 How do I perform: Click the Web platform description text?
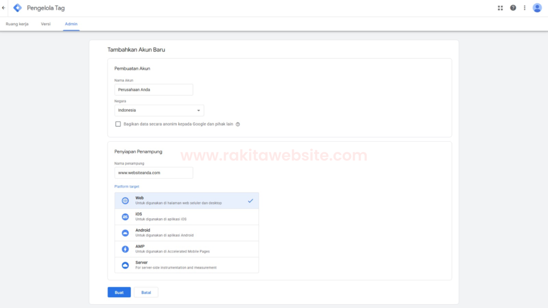tap(179, 203)
